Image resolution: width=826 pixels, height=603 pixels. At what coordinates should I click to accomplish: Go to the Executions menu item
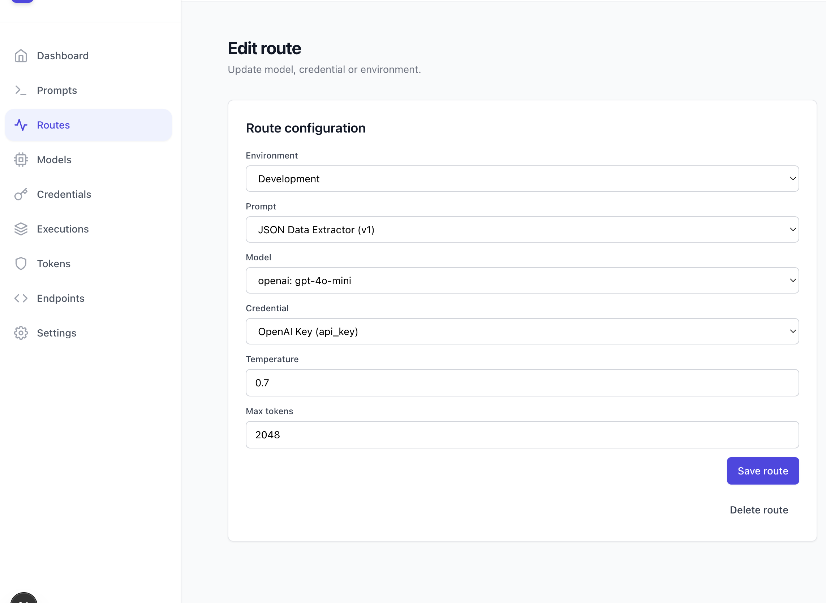[x=63, y=229]
